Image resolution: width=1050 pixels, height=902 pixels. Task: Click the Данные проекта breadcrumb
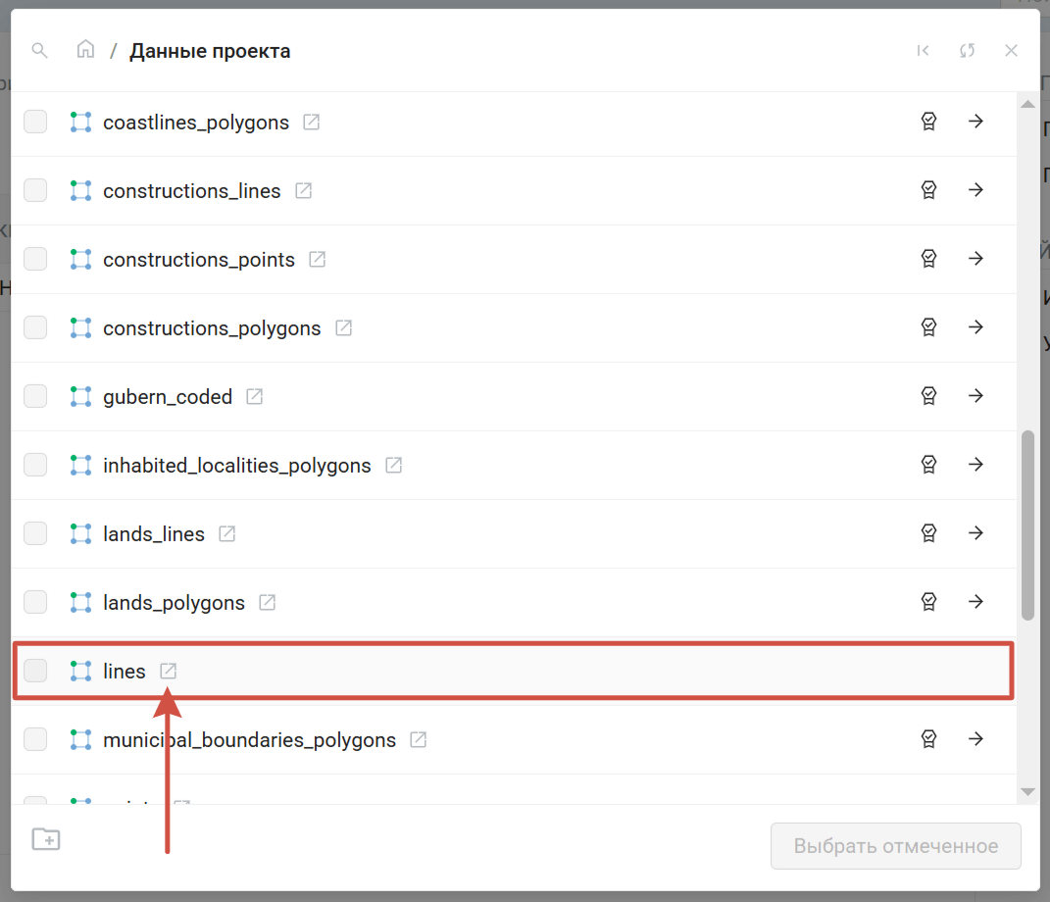210,51
